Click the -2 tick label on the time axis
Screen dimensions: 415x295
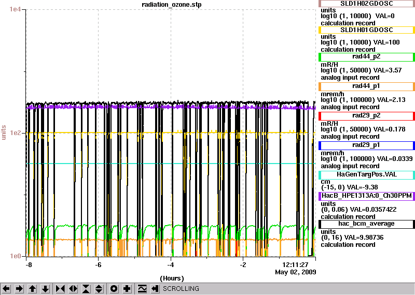(243, 264)
